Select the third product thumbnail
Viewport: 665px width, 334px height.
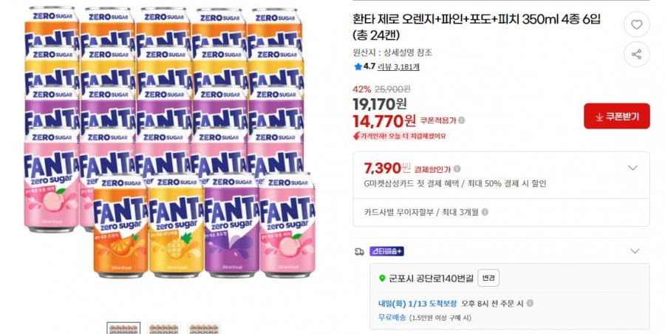202,328
